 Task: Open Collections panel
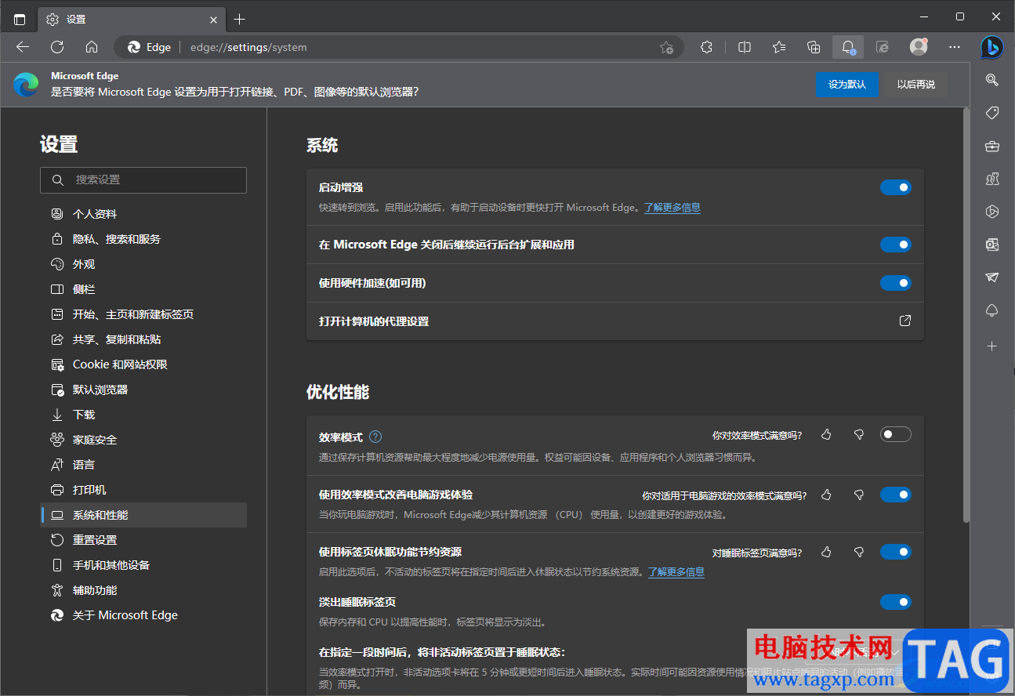click(x=814, y=47)
